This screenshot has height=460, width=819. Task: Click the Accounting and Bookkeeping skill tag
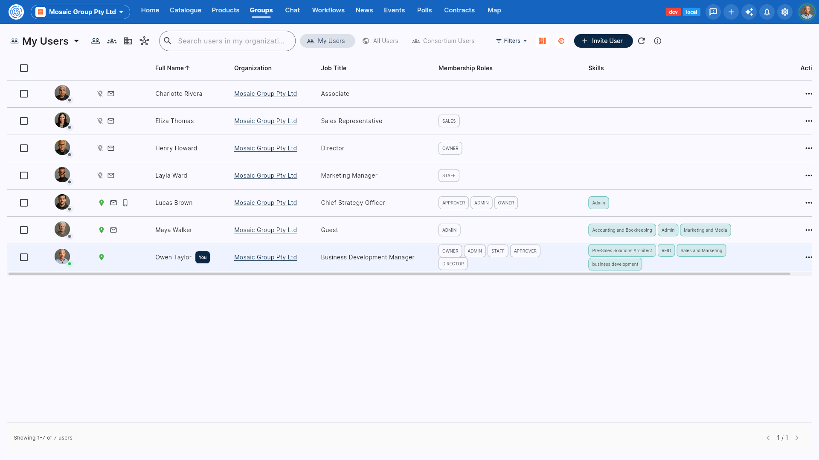point(622,230)
